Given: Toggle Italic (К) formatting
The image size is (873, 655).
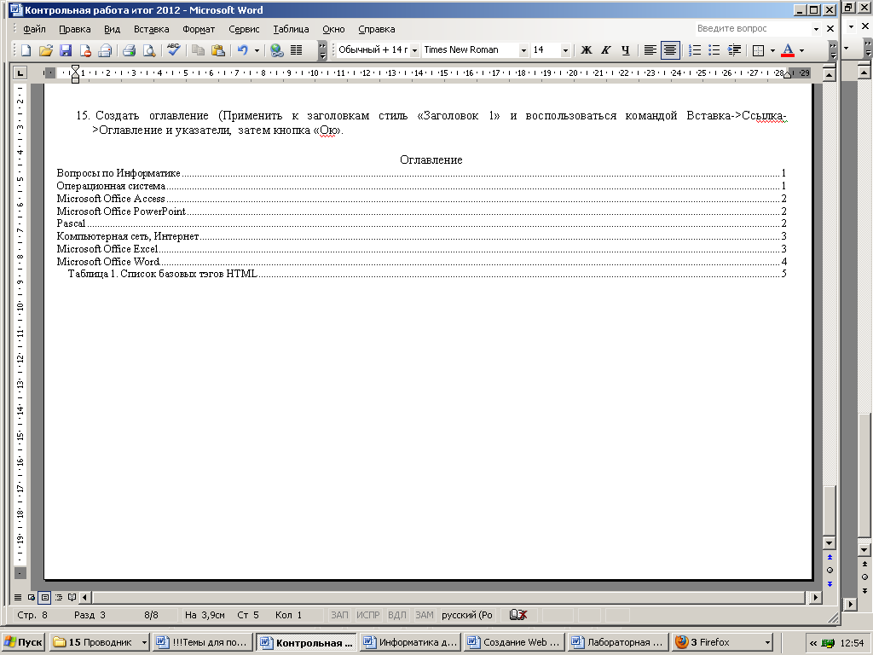Looking at the screenshot, I should [606, 50].
